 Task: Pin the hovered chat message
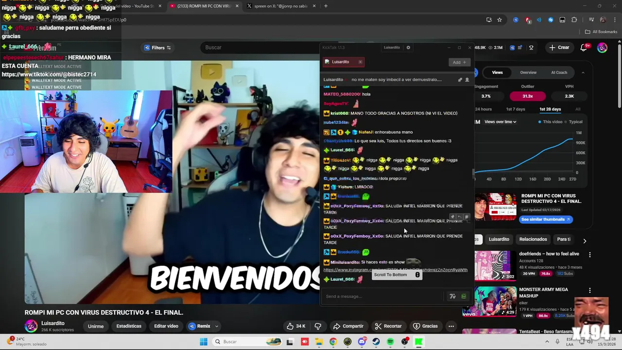point(452,217)
